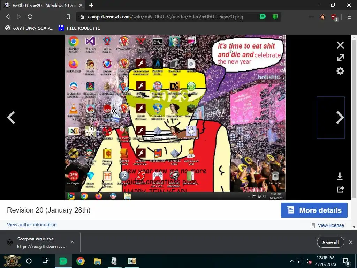357x268 pixels.
Task: Open Cortana search circle in taskbar
Action: [29, 261]
